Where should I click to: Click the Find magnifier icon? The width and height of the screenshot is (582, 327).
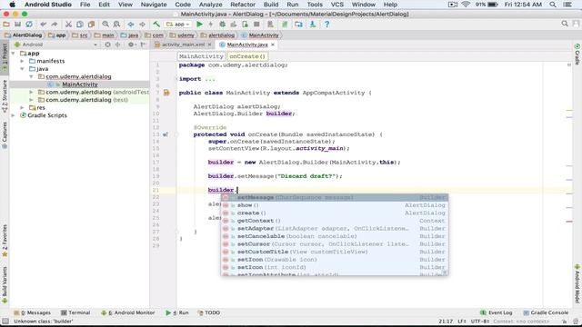click(x=105, y=25)
